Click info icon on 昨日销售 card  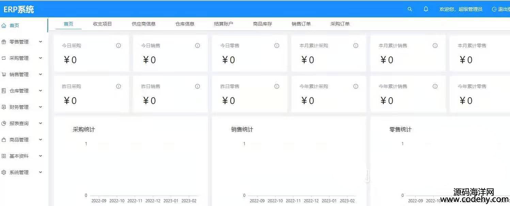(x=197, y=86)
